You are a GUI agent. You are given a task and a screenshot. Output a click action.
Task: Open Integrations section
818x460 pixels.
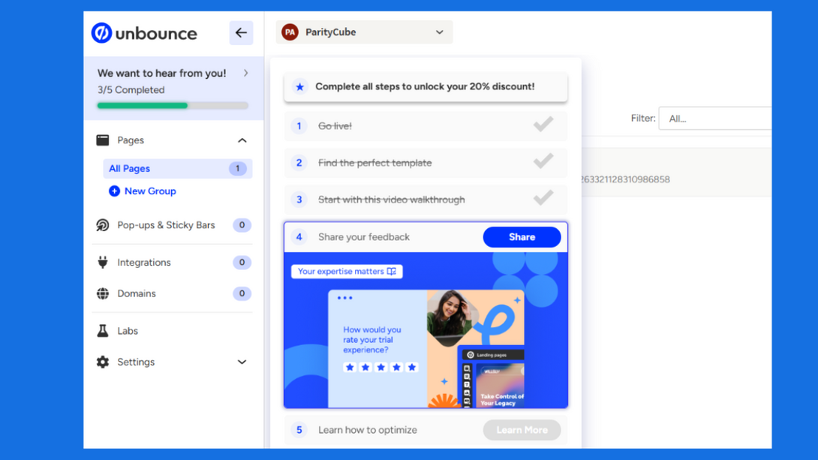[x=144, y=263]
